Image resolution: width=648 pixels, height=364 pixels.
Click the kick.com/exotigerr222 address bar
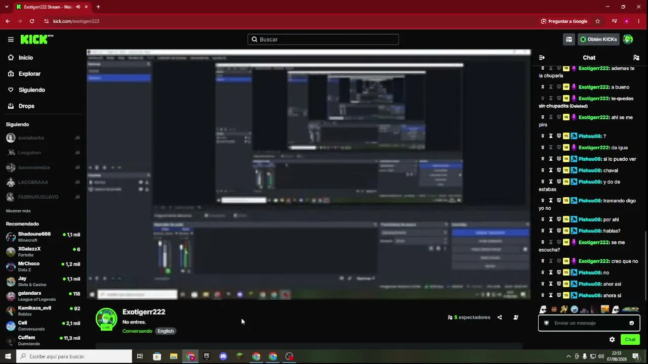(289, 21)
